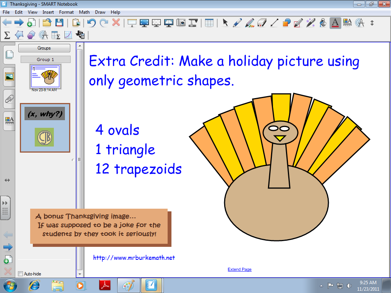Open the Math menu

(x=84, y=12)
